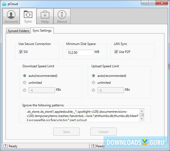Click the 'Ignore the following patterns:' label
Image resolution: width=170 pixels, height=151 pixels.
43,105
